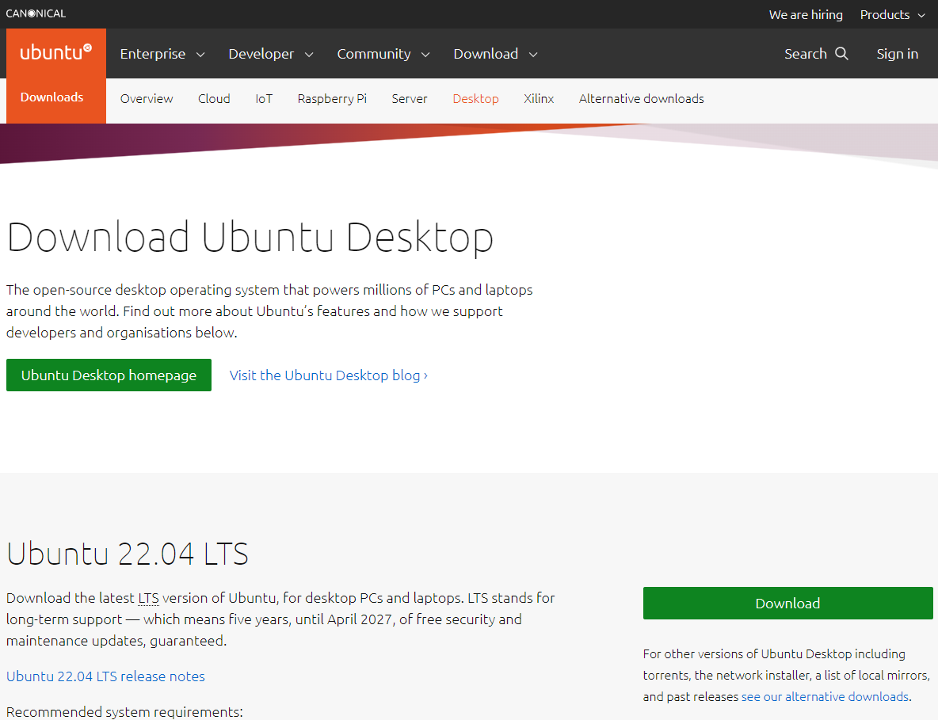Go to the Cloud tab
Image resolution: width=938 pixels, height=720 pixels.
click(x=214, y=99)
